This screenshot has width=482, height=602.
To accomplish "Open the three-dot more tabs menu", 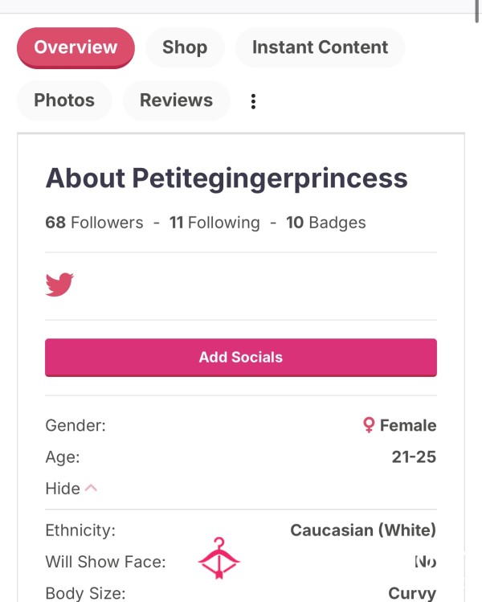I will [x=253, y=101].
